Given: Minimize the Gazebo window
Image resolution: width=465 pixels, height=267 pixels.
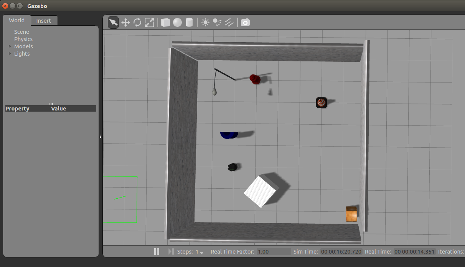Looking at the screenshot, I should 13,6.
